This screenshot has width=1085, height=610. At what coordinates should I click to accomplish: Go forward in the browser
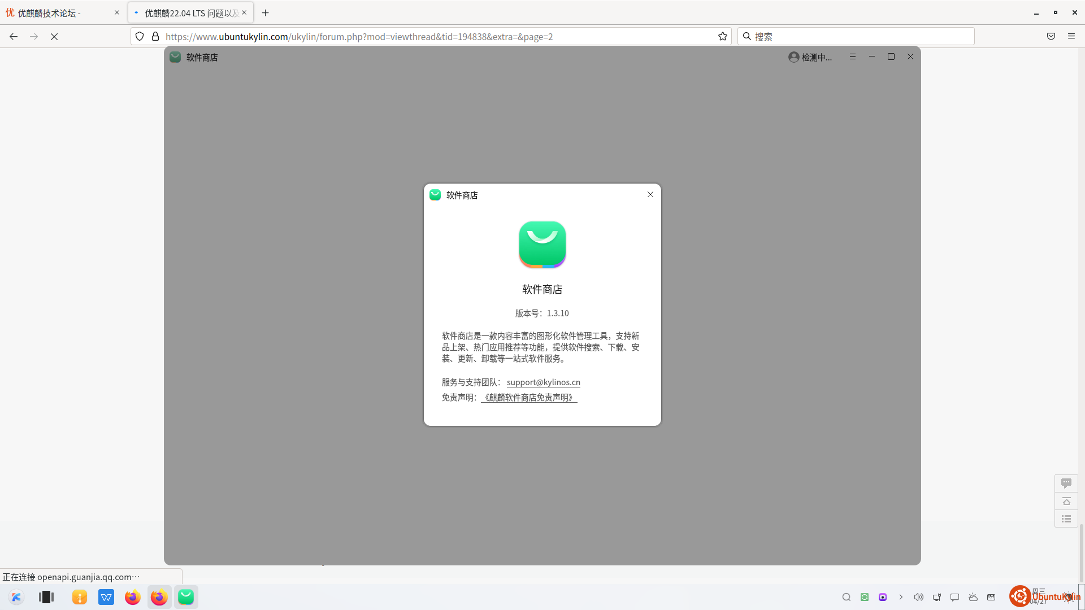34,36
